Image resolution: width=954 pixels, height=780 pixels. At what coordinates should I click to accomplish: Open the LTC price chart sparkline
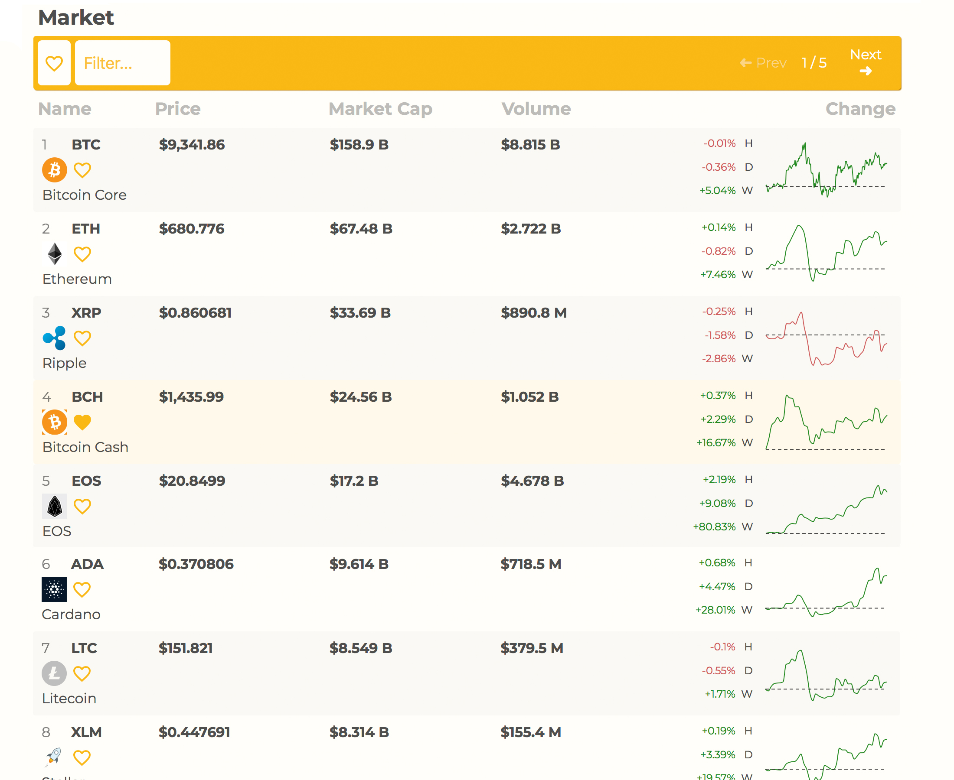pyautogui.click(x=827, y=675)
